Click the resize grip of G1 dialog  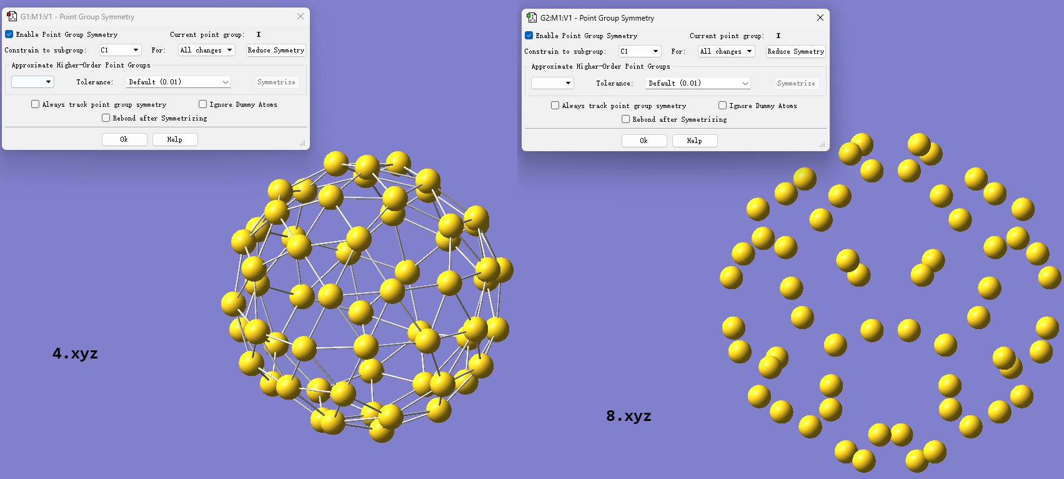pos(302,144)
